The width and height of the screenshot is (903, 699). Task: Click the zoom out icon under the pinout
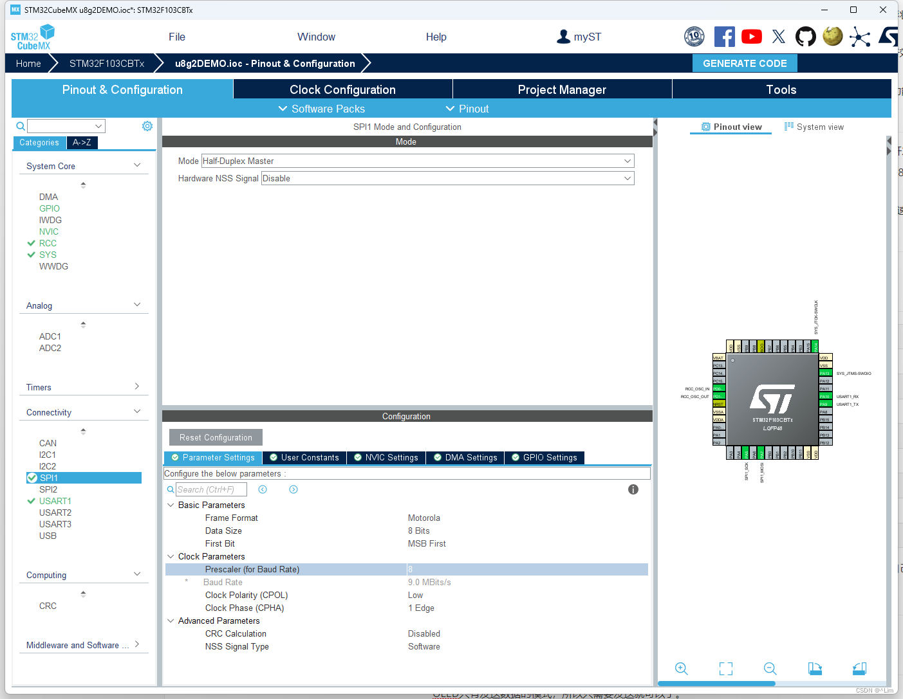point(770,669)
